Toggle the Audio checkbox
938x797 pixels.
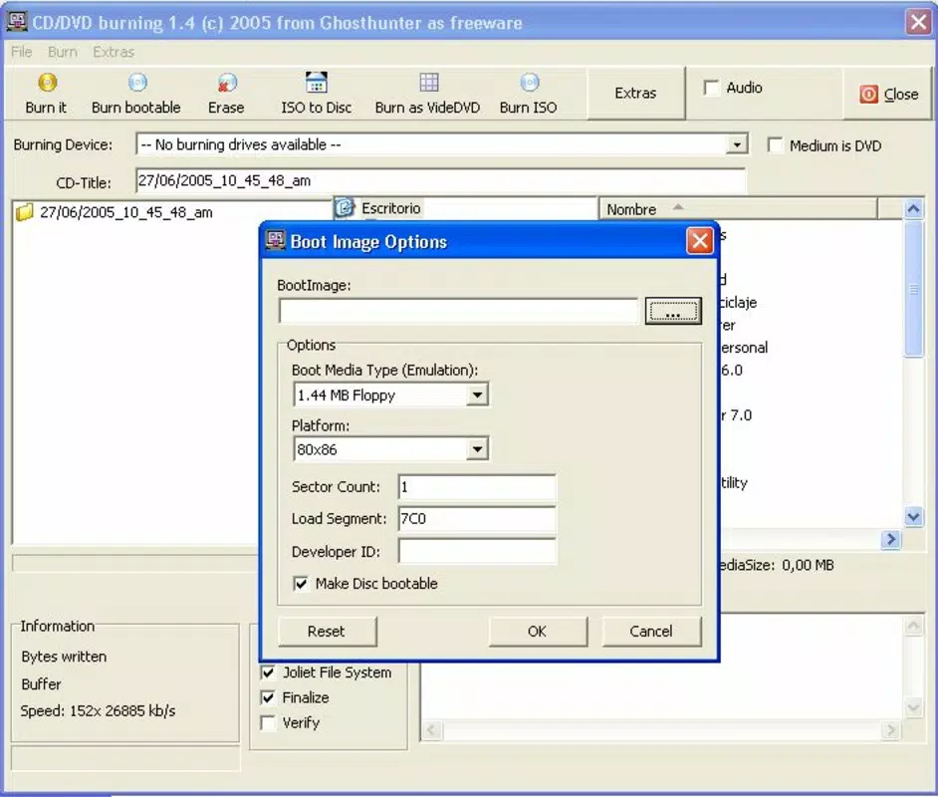[711, 88]
